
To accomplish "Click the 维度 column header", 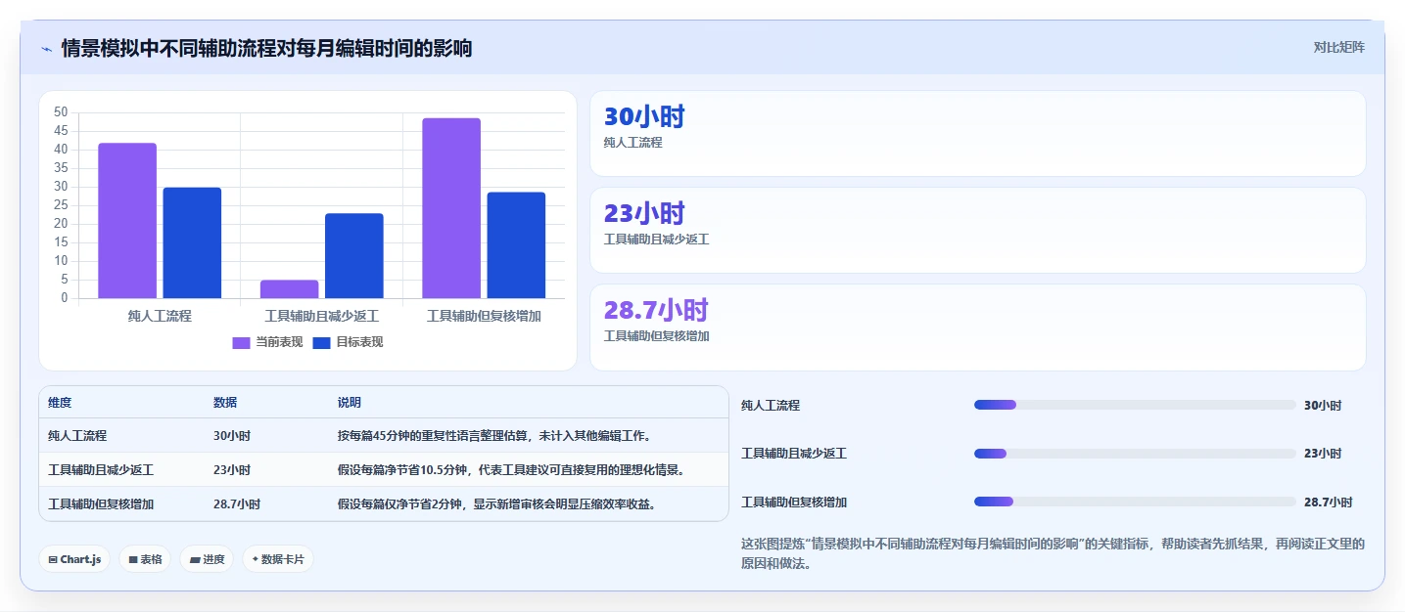I will click(x=60, y=403).
